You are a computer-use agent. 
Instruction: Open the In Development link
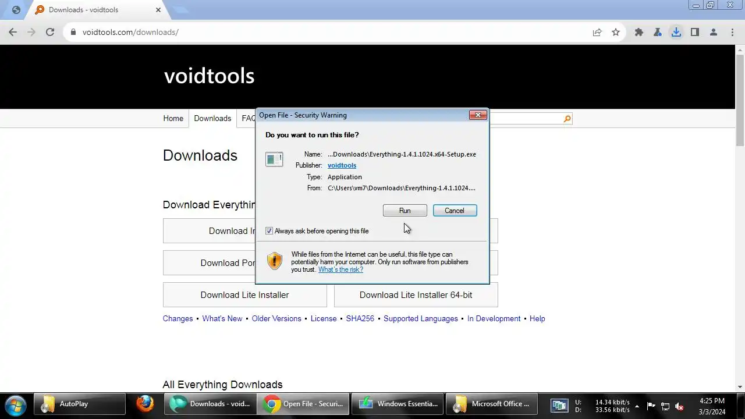click(x=494, y=318)
